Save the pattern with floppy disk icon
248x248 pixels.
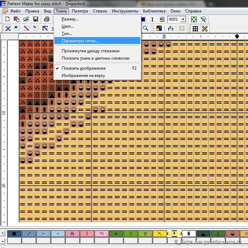point(36,19)
